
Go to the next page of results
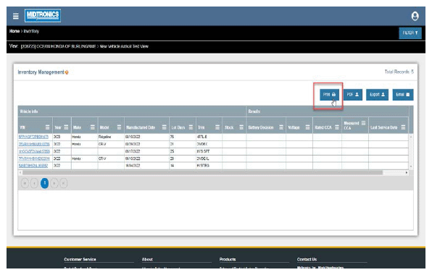coord(54,183)
